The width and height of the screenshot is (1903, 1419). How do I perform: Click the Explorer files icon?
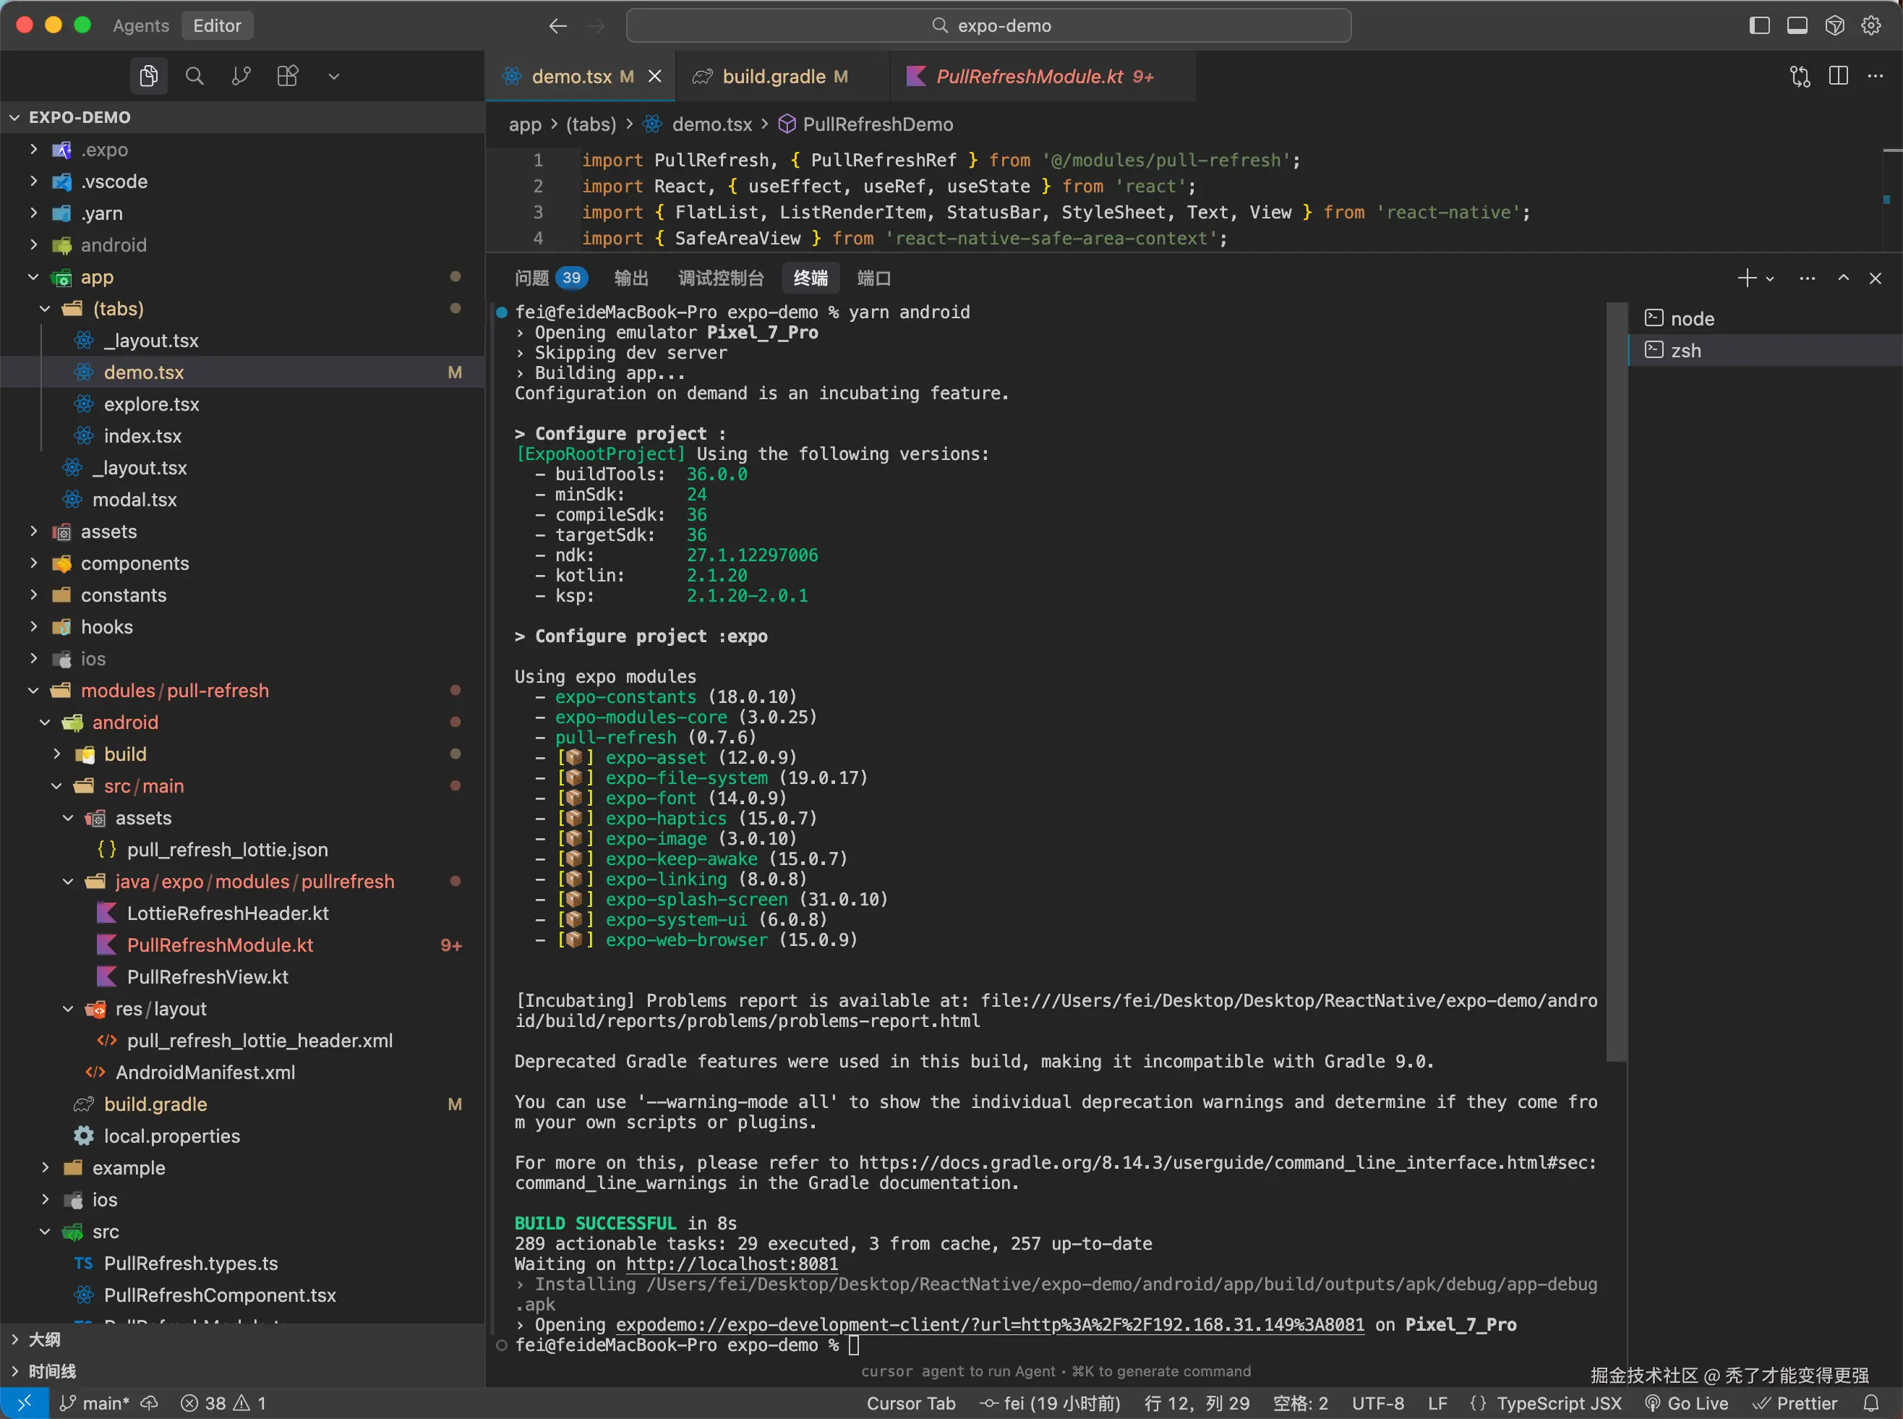tap(148, 77)
